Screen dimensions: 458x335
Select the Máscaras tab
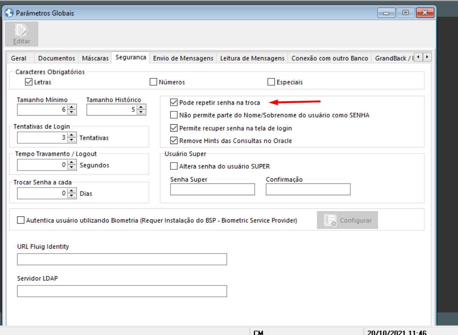point(95,58)
